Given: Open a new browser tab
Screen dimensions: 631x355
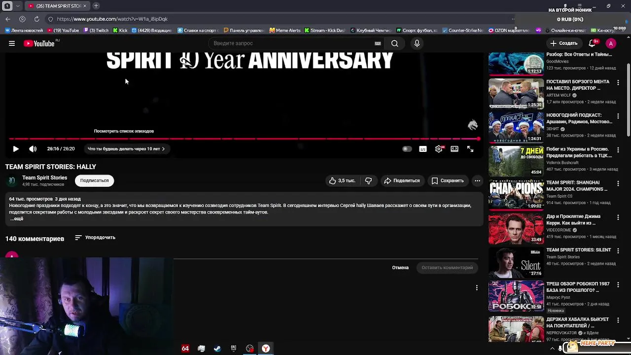Looking at the screenshot, I should coord(96,6).
